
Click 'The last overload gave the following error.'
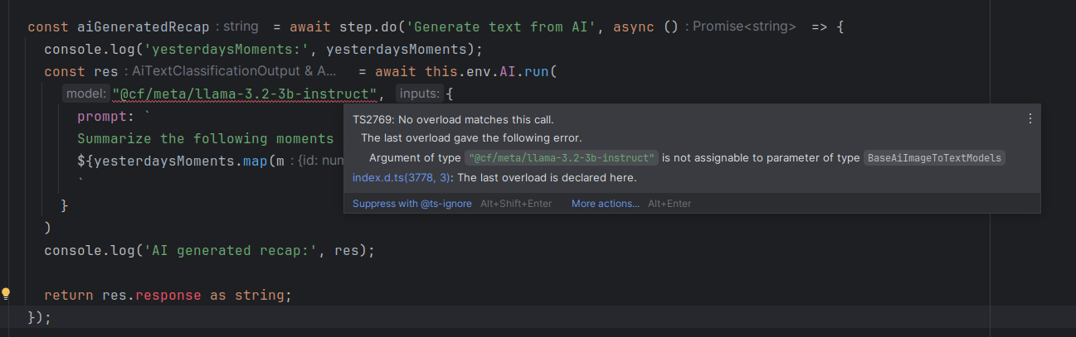(471, 138)
